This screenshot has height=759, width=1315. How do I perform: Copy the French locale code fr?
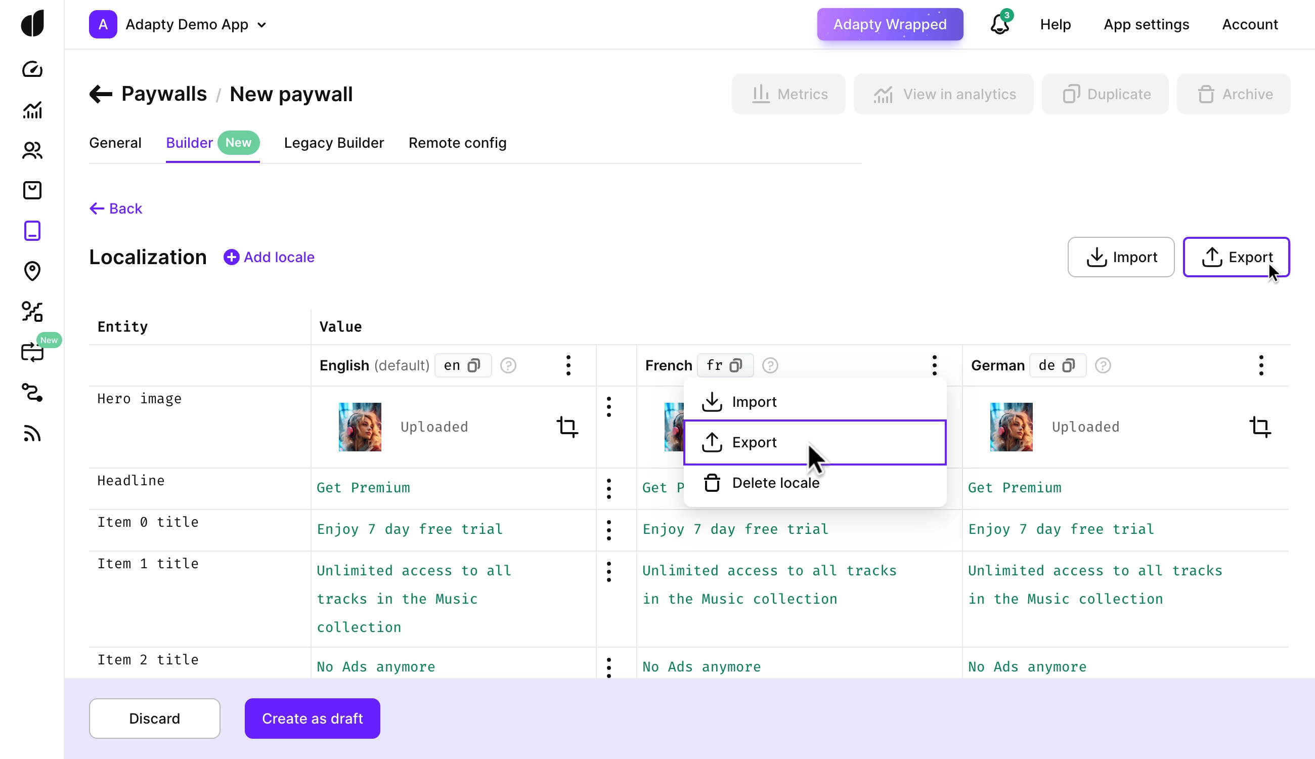[x=736, y=365]
